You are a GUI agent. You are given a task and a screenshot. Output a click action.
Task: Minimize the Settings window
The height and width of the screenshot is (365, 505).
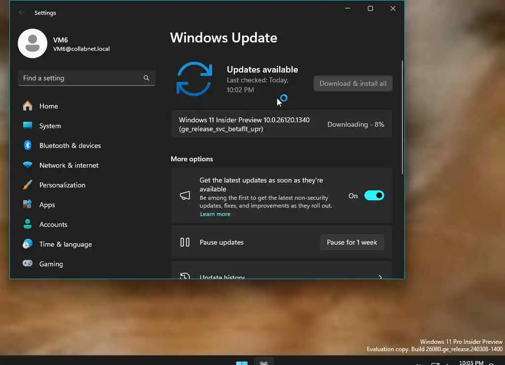pyautogui.click(x=348, y=8)
